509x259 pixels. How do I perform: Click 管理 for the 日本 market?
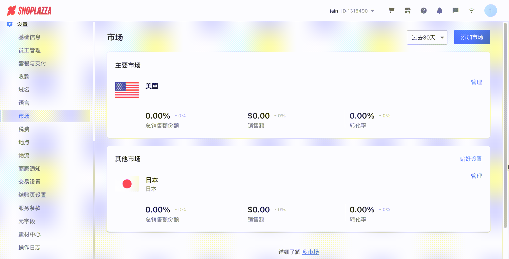tap(476, 176)
